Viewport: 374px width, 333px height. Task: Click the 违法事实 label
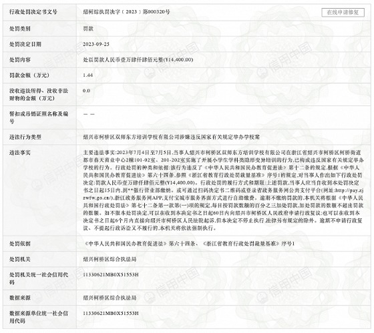click(x=20, y=153)
